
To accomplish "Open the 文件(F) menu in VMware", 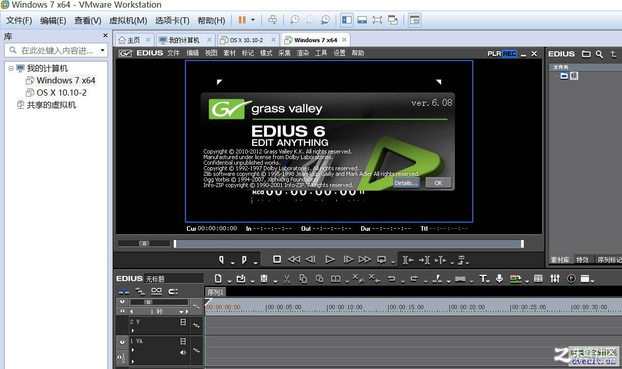I will [x=19, y=20].
